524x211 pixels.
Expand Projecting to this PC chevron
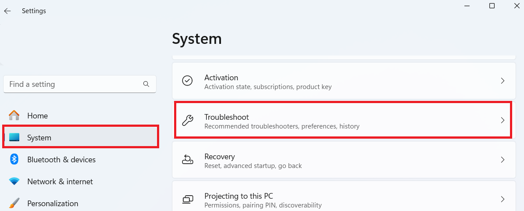503,200
